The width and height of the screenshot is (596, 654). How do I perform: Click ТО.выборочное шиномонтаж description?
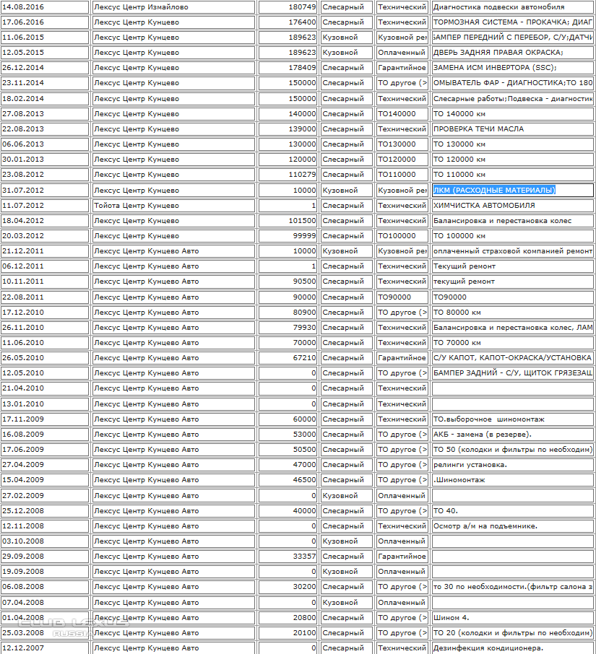click(x=512, y=419)
